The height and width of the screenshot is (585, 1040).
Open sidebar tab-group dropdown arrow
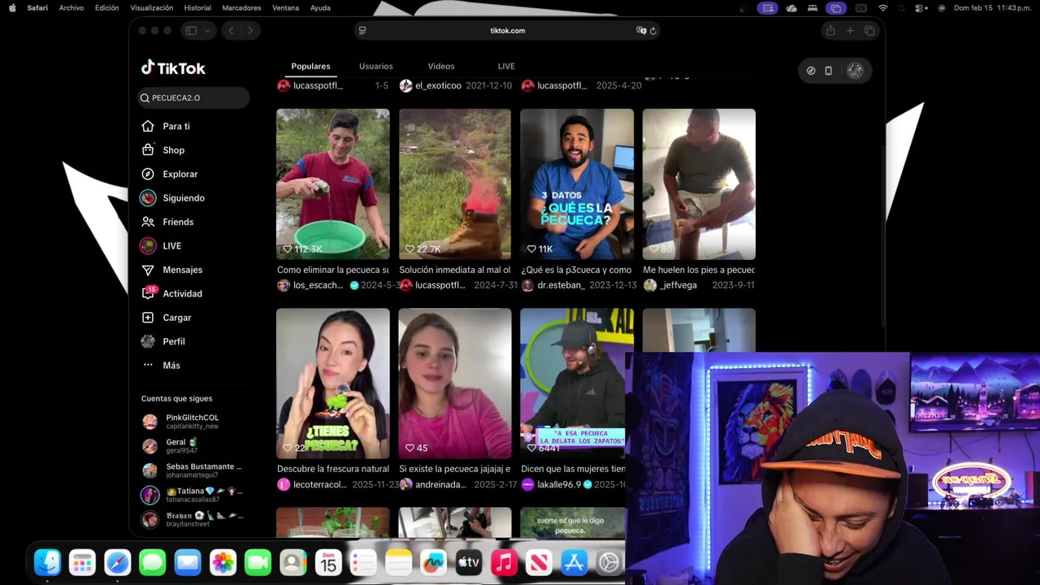coord(207,31)
